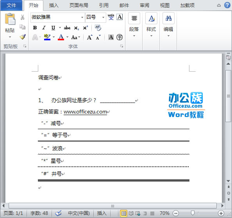Toggle Underline formatting
Image resolution: width=232 pixels, height=218 pixels.
click(53, 28)
